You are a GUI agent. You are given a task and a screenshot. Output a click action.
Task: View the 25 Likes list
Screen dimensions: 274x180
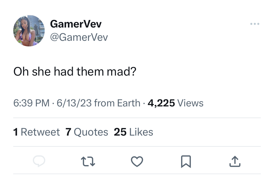[x=133, y=132]
